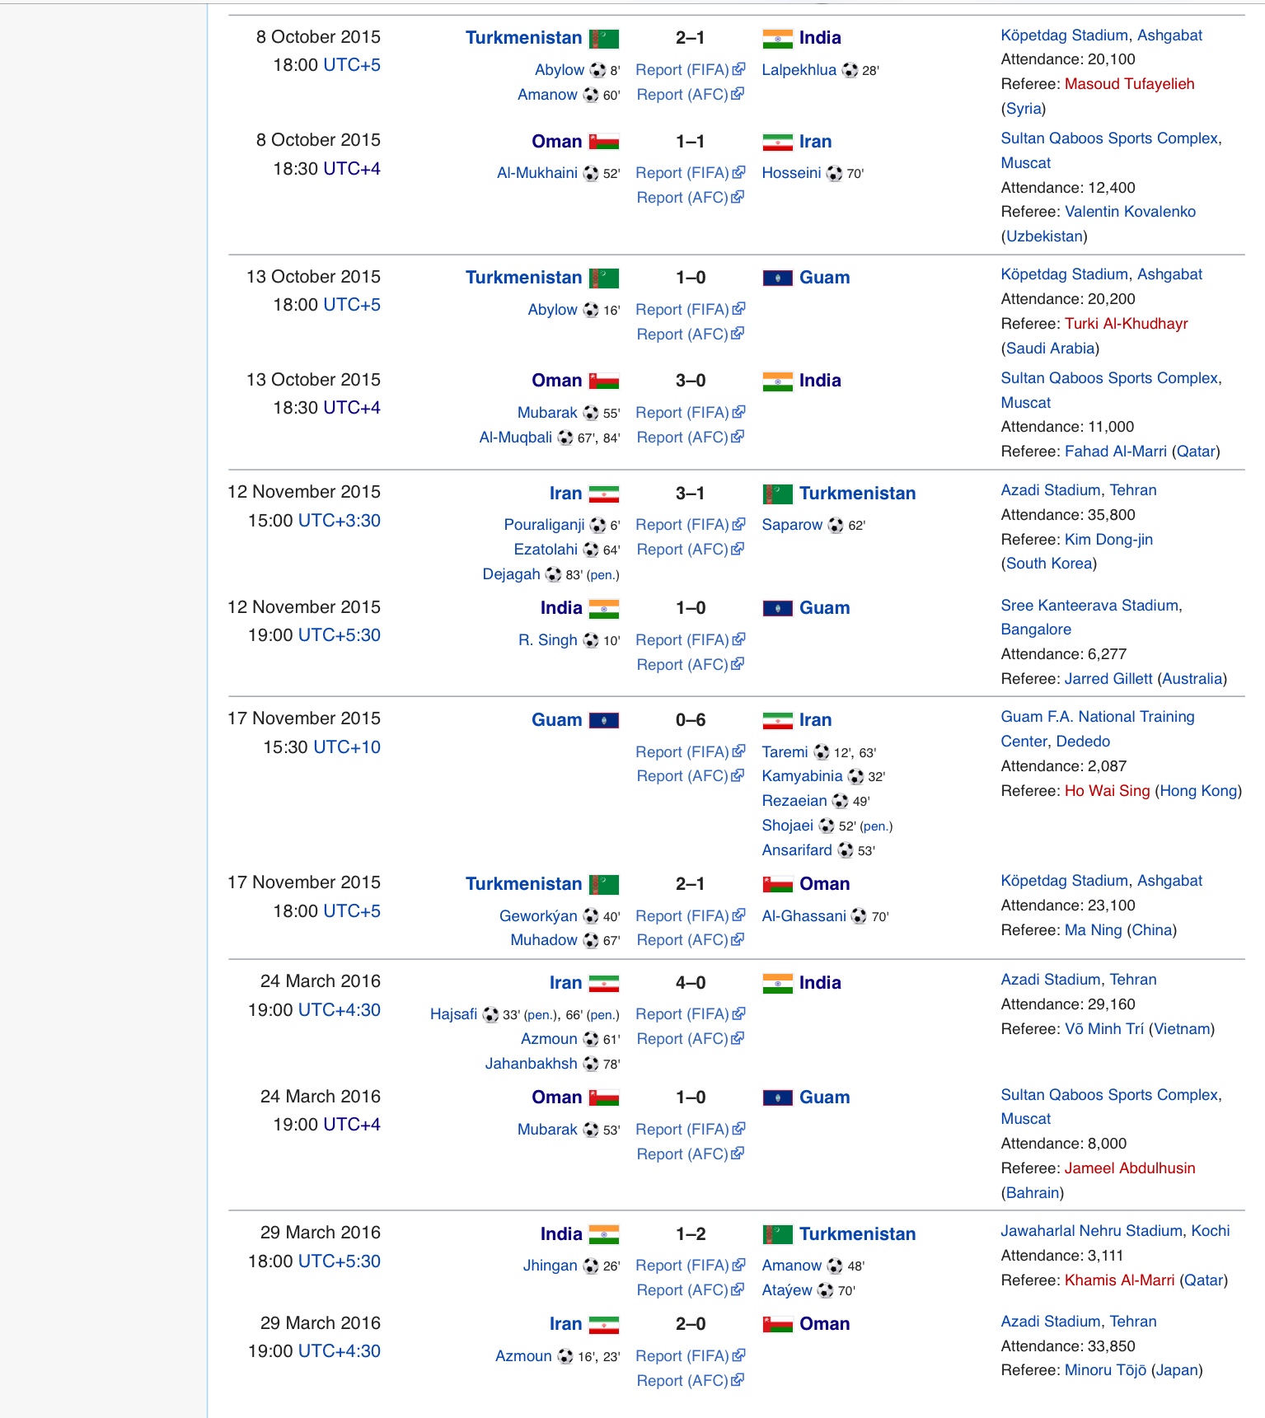Click India flag in 3–0 Oman match
Image resolution: width=1265 pixels, height=1418 pixels.
[x=777, y=381]
